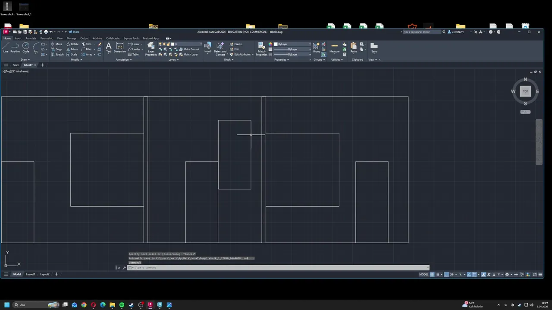Image resolution: width=552 pixels, height=310 pixels.
Task: Toggle annotation objects visibility in status bar
Action: coord(483,274)
